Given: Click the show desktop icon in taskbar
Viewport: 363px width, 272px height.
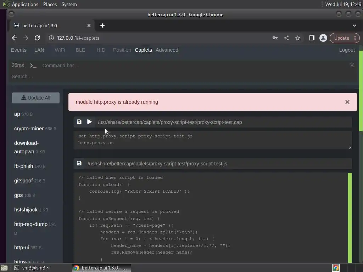Looking at the screenshot, I should point(4,268).
